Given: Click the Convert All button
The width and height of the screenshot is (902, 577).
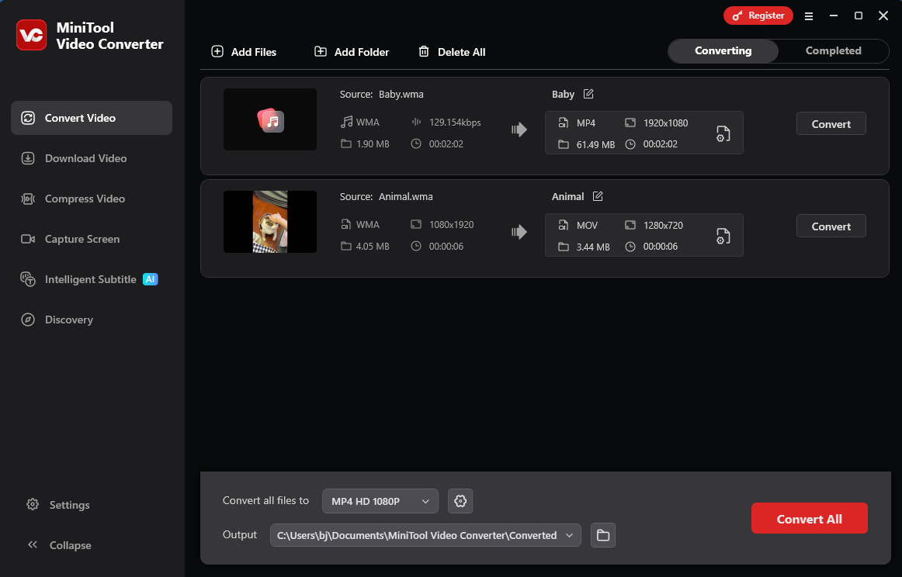Looking at the screenshot, I should pos(810,518).
